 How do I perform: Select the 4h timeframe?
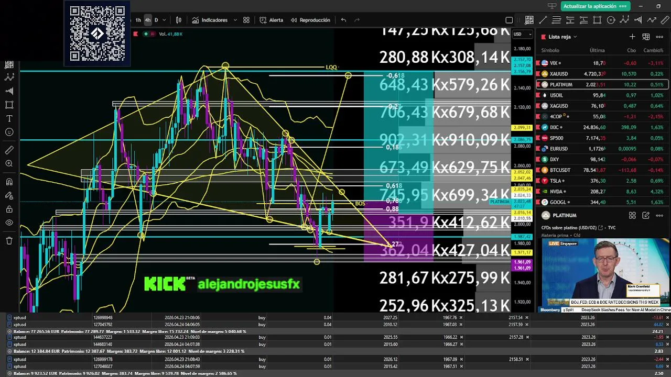[x=148, y=20]
